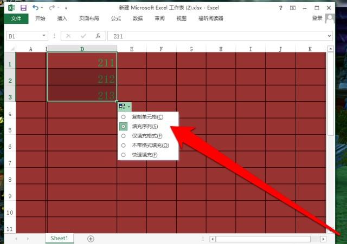Click cell containing 212

click(x=82, y=77)
